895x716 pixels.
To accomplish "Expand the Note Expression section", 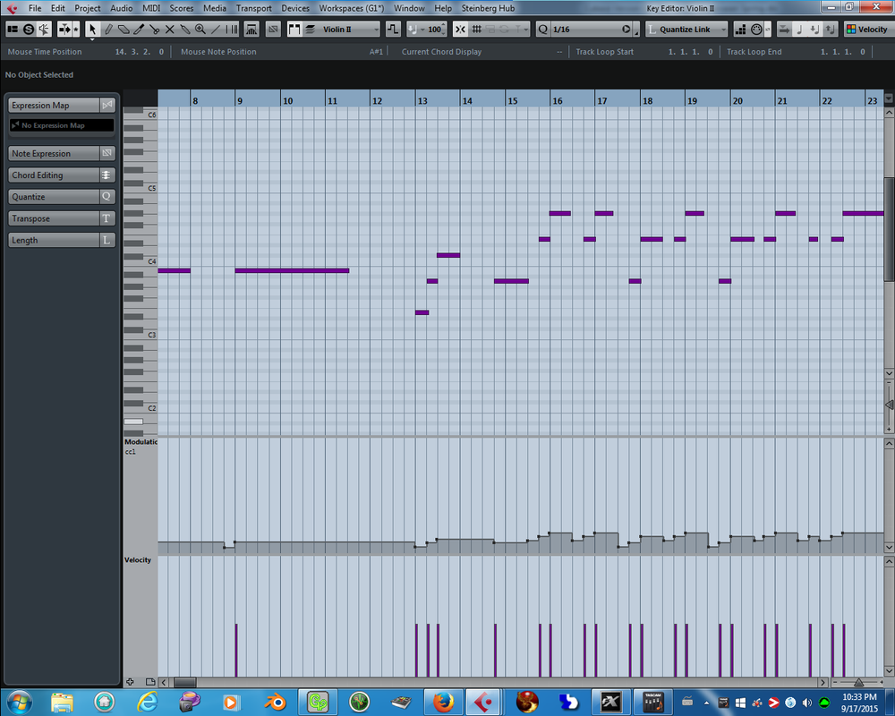I will point(62,153).
